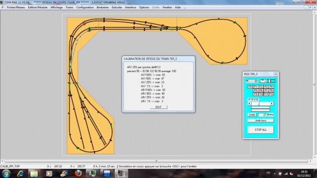Click QUIT in the calibration dialog
Screen dimensions: 317x178
tap(158, 107)
